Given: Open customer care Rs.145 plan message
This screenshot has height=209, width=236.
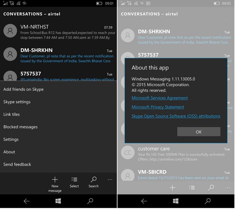Looking at the screenshot, I should [x=176, y=154].
